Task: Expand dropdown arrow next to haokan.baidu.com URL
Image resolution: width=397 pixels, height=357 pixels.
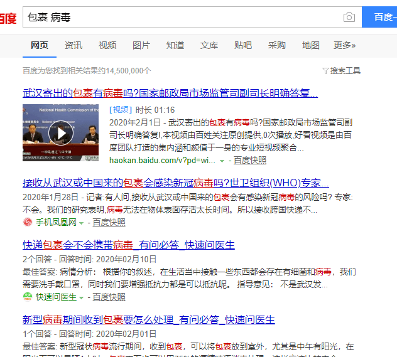Action: (222, 161)
